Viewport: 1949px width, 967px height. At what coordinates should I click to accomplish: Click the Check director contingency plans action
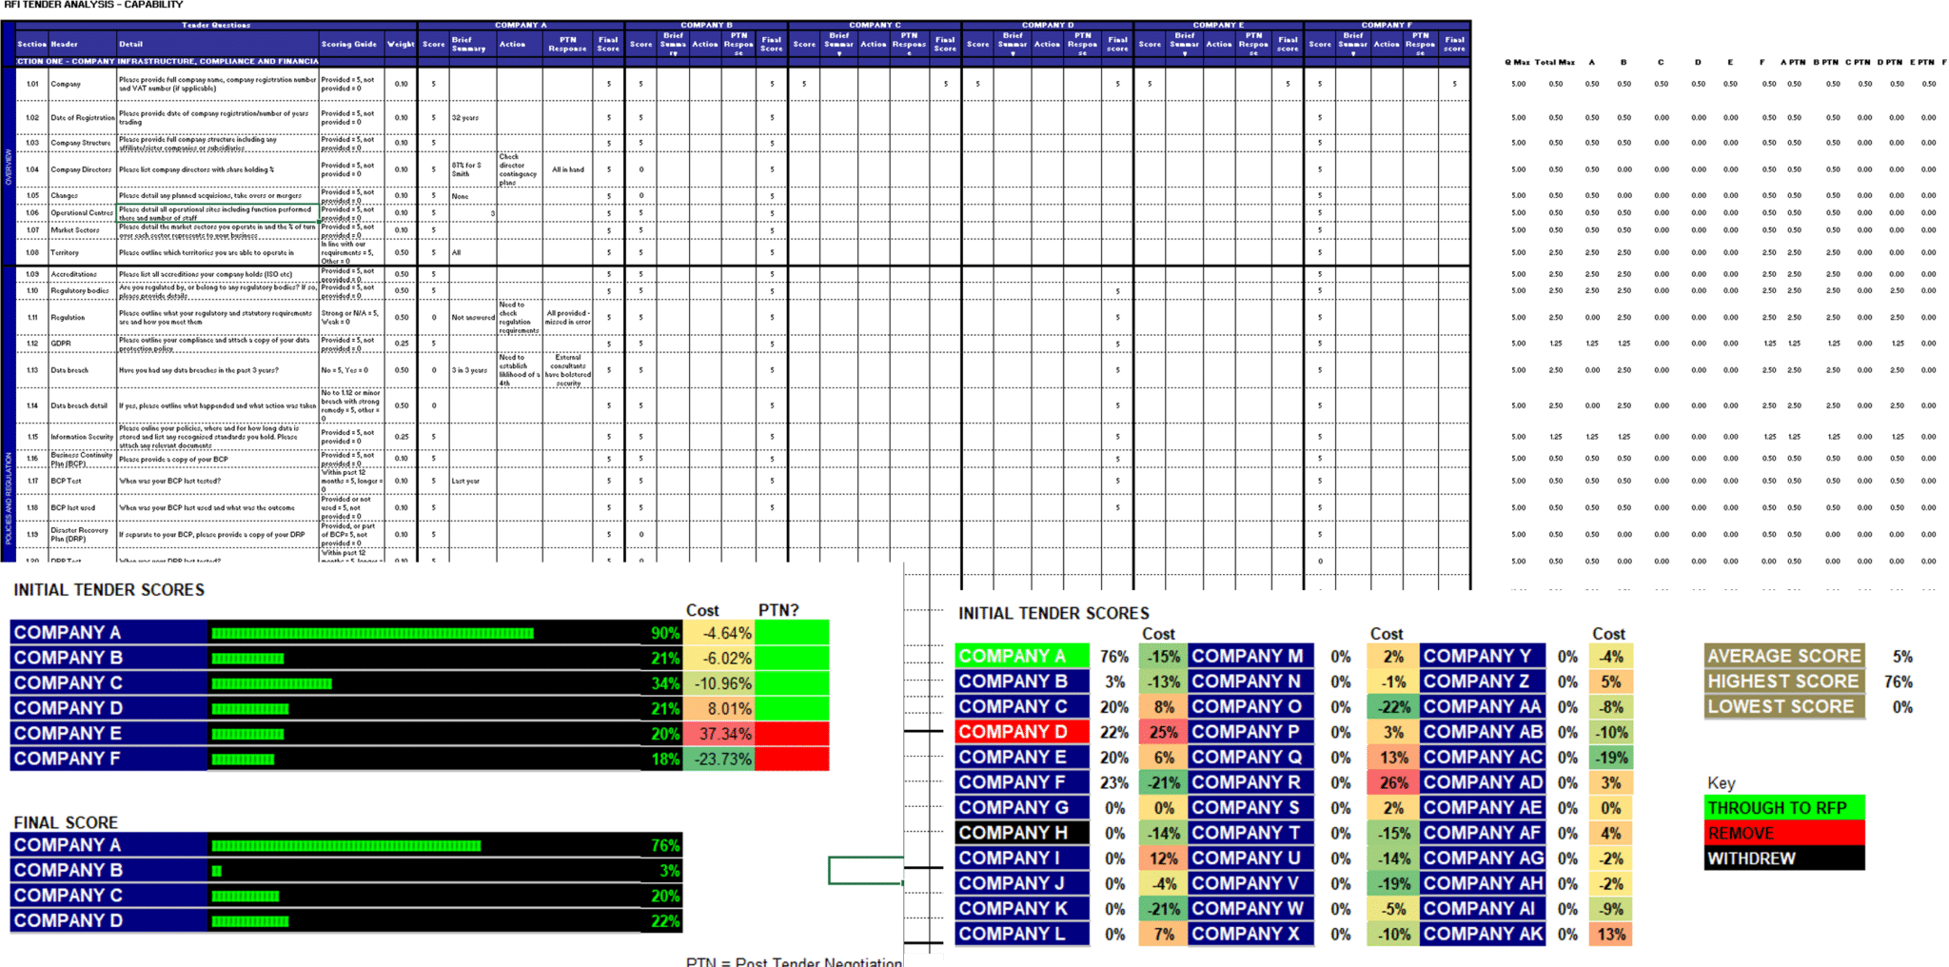coord(520,169)
